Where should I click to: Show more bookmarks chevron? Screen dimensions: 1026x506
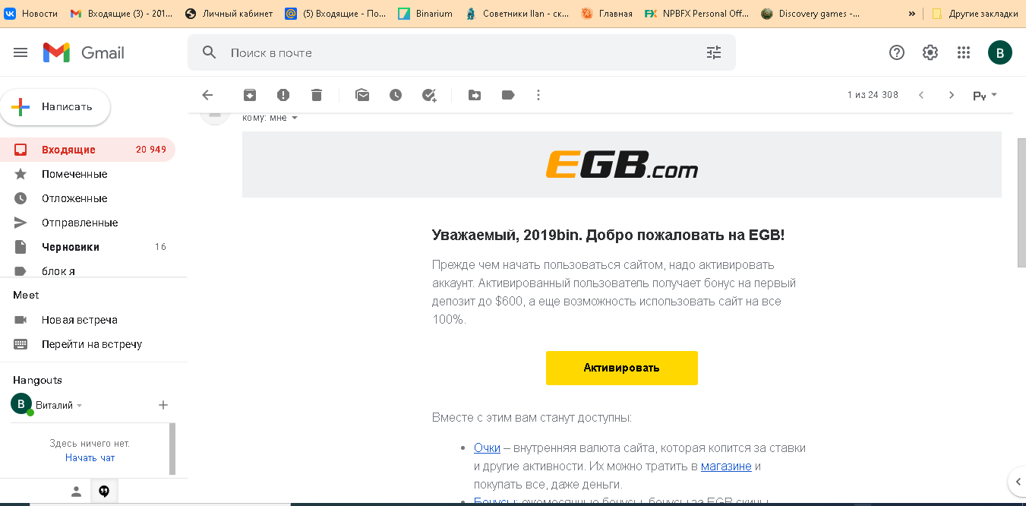coord(912,14)
